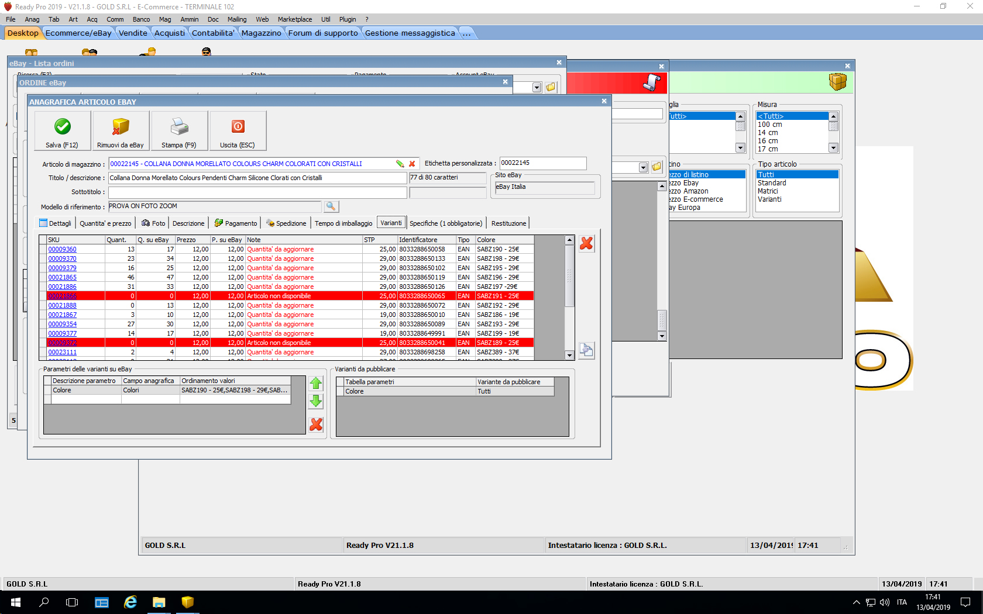Switch to the Magazzino tab
Image resolution: width=983 pixels, height=614 pixels.
coord(261,33)
